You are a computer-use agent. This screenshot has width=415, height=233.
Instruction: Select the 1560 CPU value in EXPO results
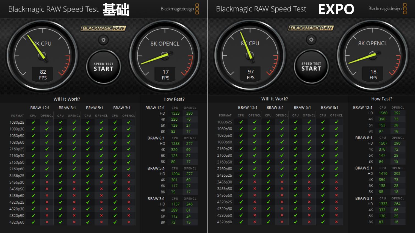[383, 113]
